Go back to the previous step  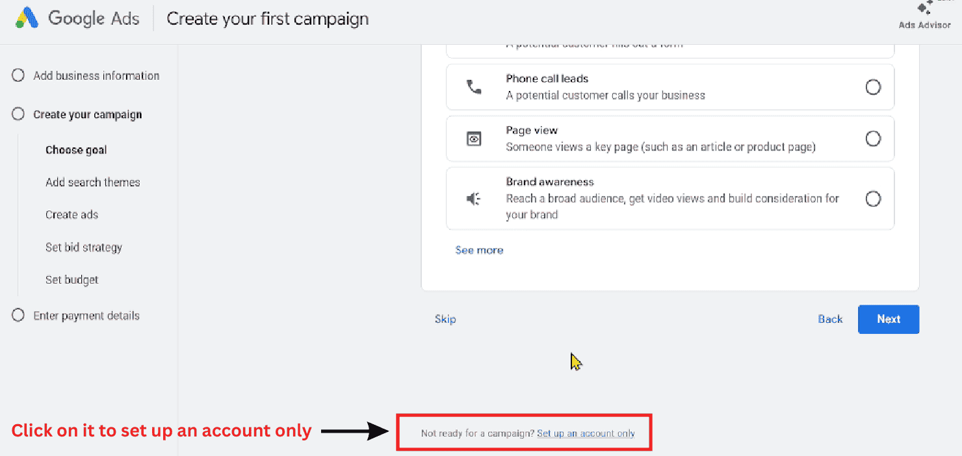pos(830,319)
